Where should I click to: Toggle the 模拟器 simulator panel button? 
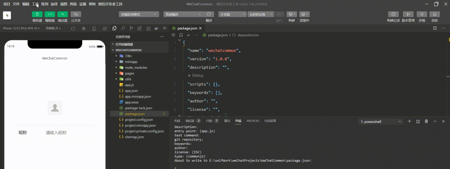tap(37, 14)
